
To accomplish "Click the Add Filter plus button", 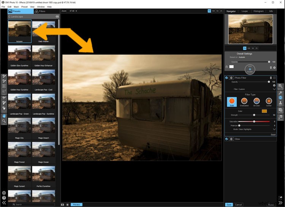I will pyautogui.click(x=250, y=70).
